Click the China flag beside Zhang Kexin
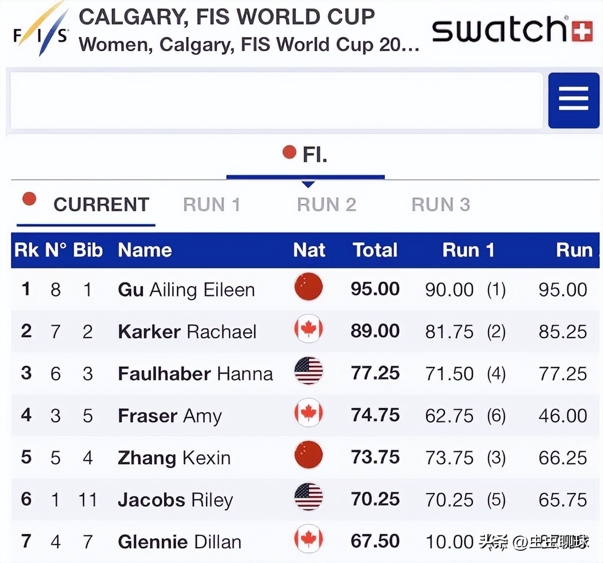The width and height of the screenshot is (603, 563). tap(309, 455)
